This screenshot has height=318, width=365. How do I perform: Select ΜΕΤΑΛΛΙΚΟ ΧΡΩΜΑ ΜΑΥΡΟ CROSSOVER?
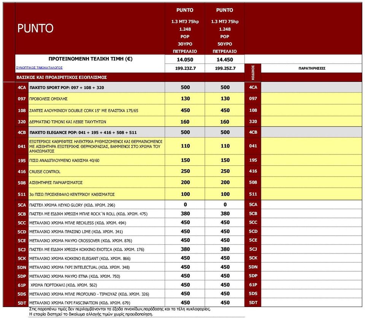point(81,241)
